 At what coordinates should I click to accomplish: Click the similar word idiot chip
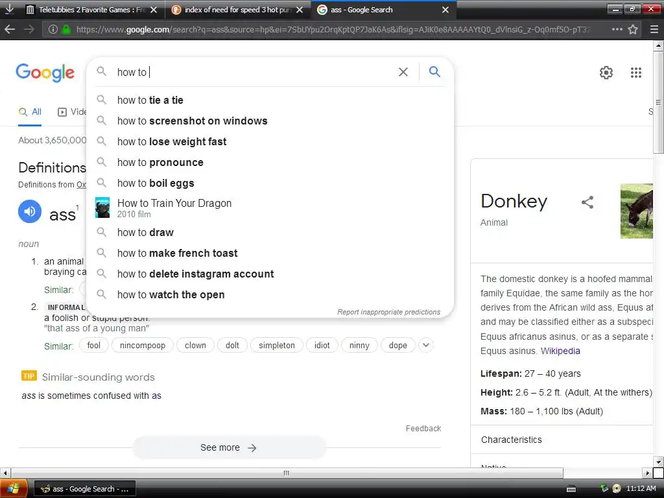tap(322, 345)
